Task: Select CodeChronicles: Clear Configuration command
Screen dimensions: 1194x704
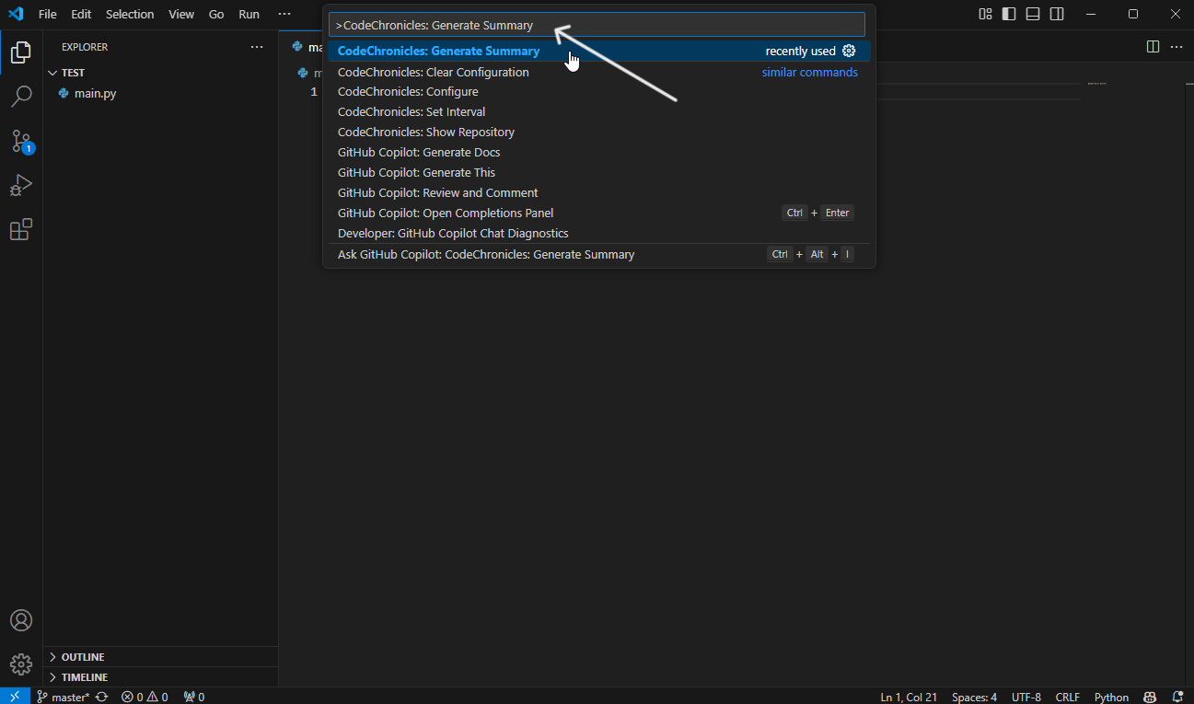Action: pos(599,72)
